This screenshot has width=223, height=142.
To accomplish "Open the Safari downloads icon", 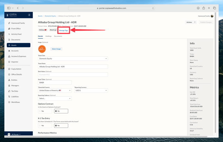I will pyautogui.click(x=198, y=8).
